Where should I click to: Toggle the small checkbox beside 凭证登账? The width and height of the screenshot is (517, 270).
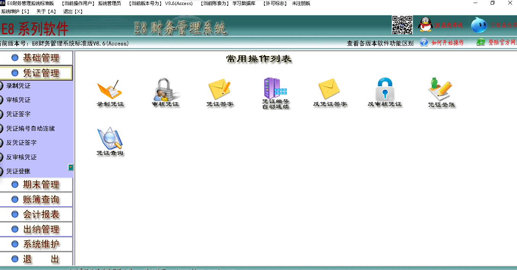point(70,167)
